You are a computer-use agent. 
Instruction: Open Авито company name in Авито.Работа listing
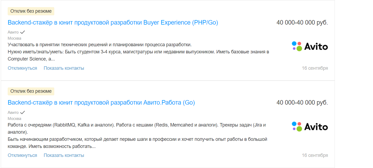coord(13,113)
